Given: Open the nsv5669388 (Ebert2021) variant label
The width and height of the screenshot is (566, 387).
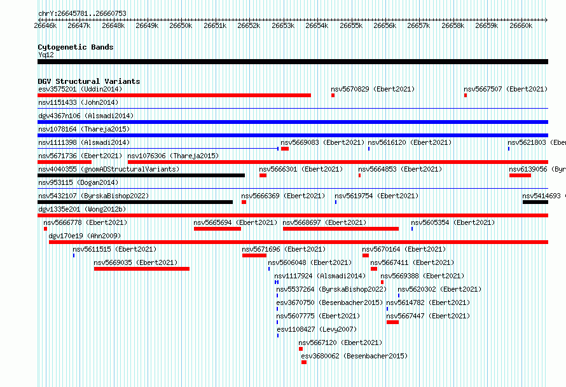Looking at the screenshot, I should click(422, 276).
